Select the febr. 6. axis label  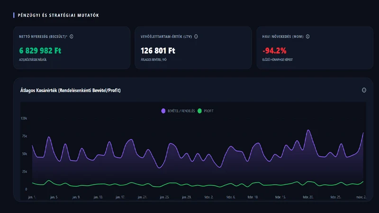231,197
